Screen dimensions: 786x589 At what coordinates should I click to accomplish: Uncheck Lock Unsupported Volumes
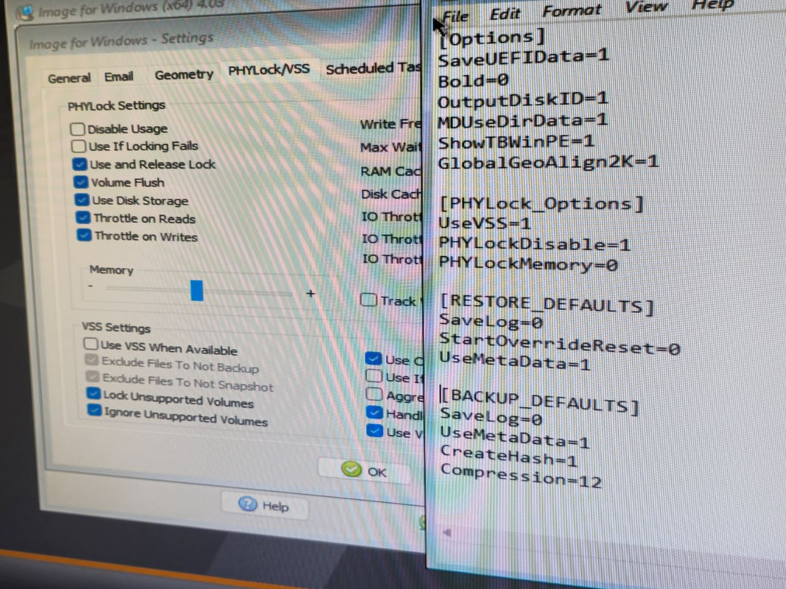pos(94,392)
